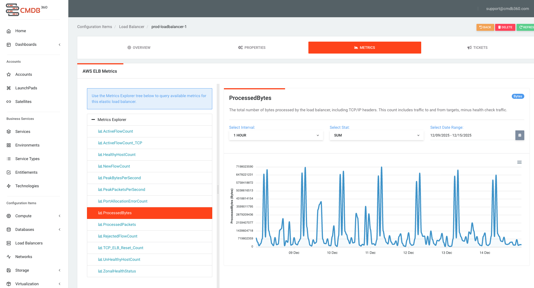Viewport: 534px width, 288px height.
Task: Open the date range calendar icon
Action: click(520, 135)
